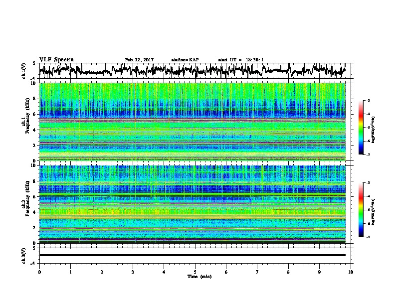Click the "VLF Spectra" title text
This screenshot has height=305, width=395.
[56, 60]
